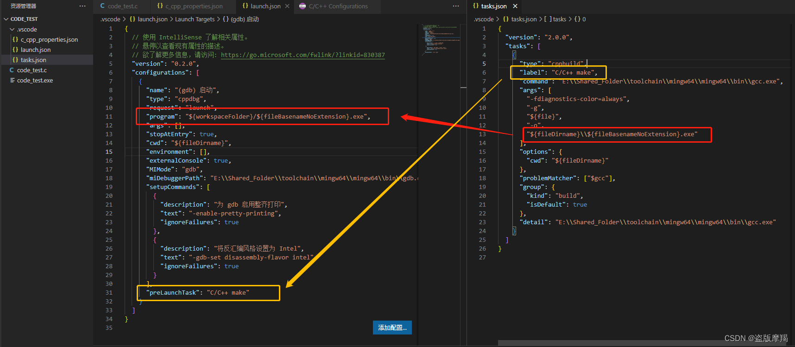Image resolution: width=795 pixels, height=347 pixels.
Task: Activate the tasks.json editor tab
Action: 494,6
